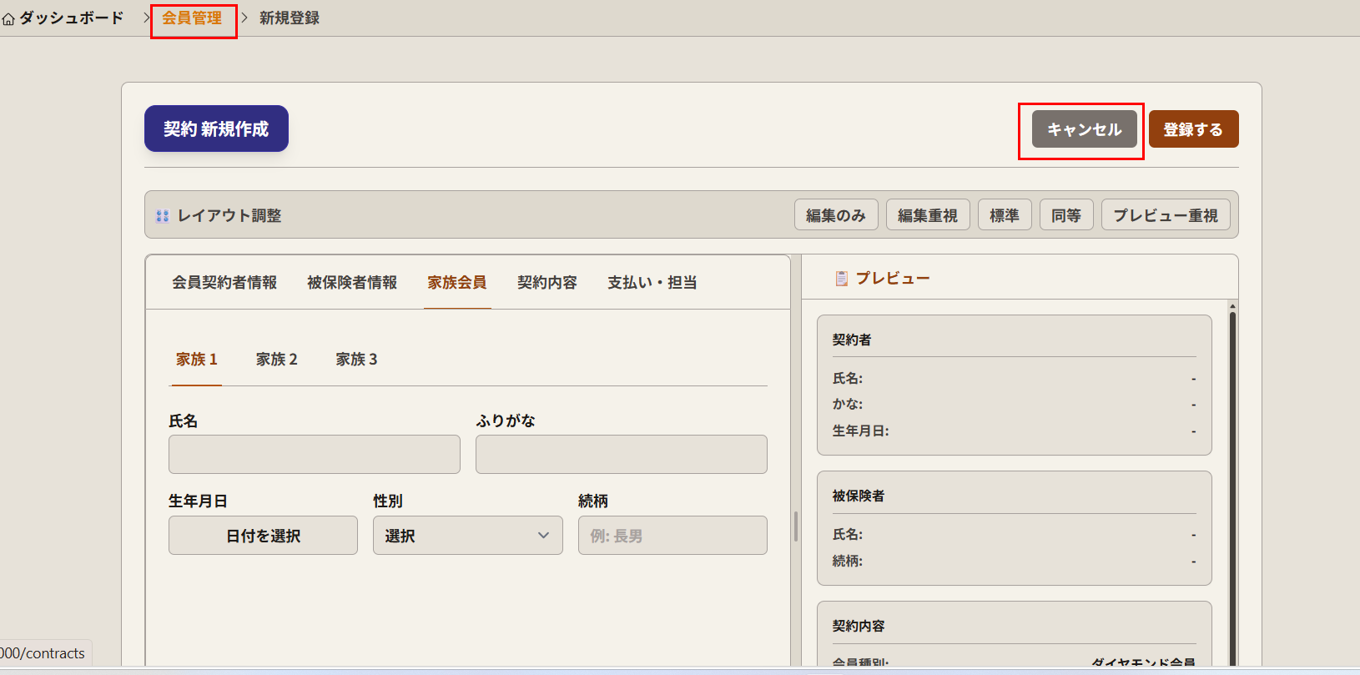1360x675 pixels.
Task: Click the 氏名 input field
Action: tap(314, 455)
